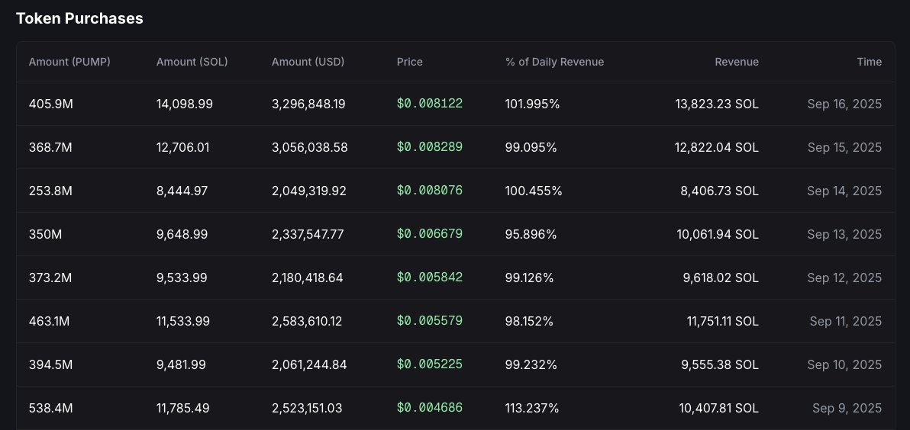Image resolution: width=910 pixels, height=430 pixels.
Task: Click the $0.005842 price value
Action: point(430,278)
